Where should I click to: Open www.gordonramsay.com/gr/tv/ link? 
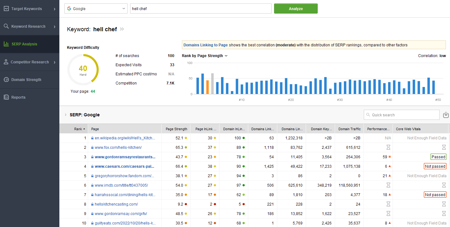pyautogui.click(x=121, y=214)
